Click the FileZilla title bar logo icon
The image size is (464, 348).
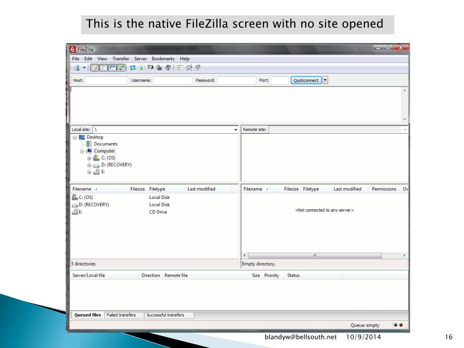click(72, 49)
